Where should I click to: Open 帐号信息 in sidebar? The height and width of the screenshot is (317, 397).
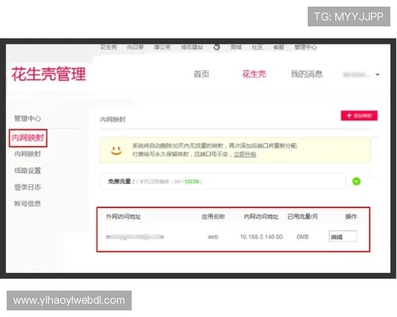27,203
